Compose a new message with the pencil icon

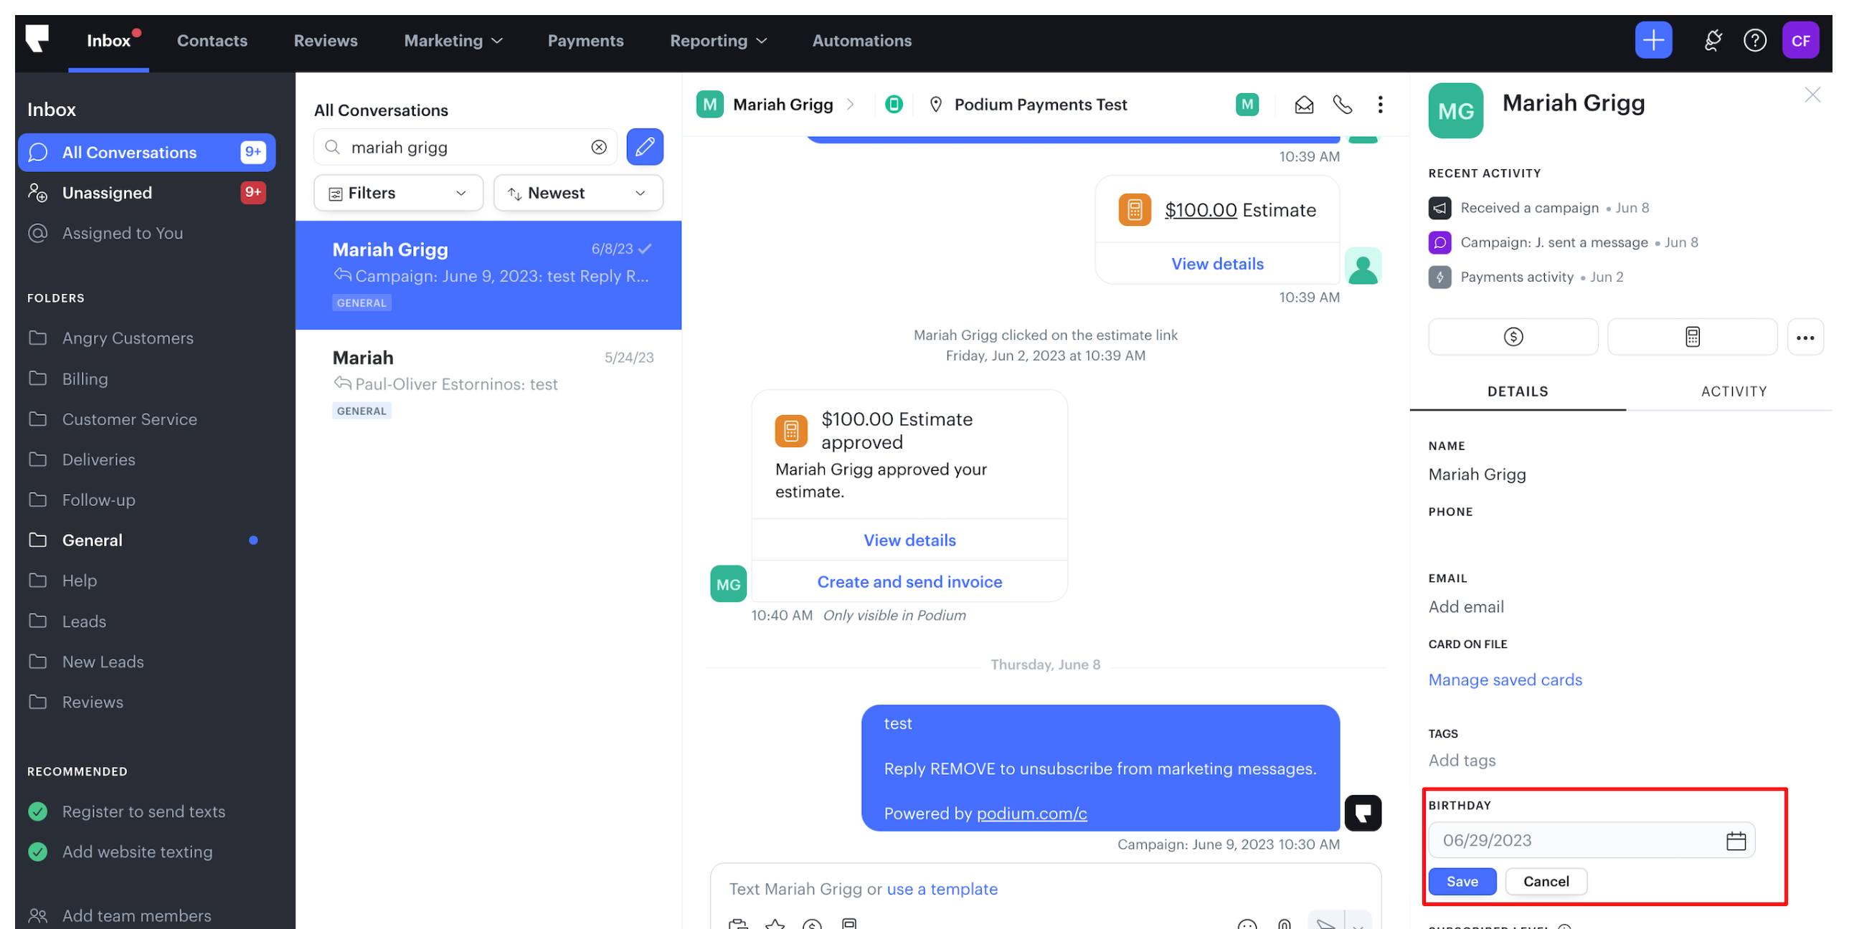click(x=645, y=146)
